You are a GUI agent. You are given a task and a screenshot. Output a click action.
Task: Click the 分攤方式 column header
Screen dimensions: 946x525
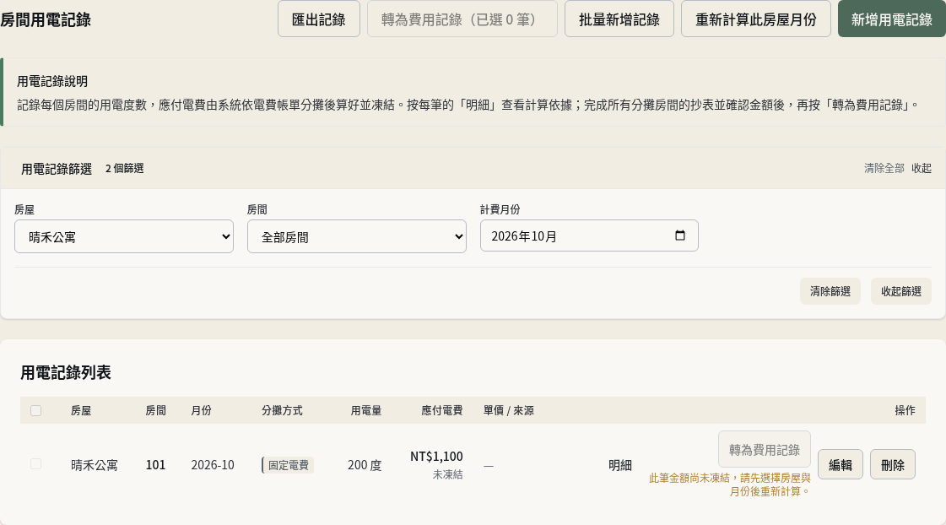(x=282, y=410)
